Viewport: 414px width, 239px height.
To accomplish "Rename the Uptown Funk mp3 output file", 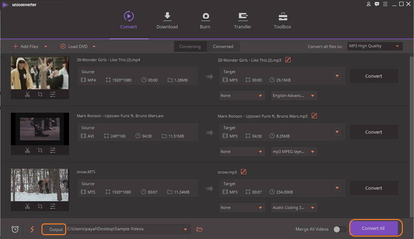I will tap(314, 116).
